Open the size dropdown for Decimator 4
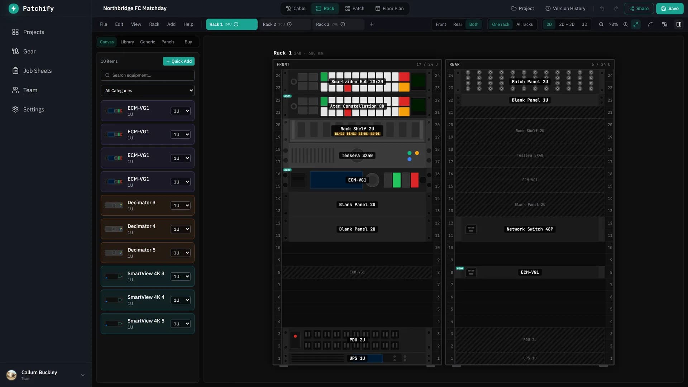Image resolution: width=688 pixels, height=387 pixels. (x=180, y=229)
